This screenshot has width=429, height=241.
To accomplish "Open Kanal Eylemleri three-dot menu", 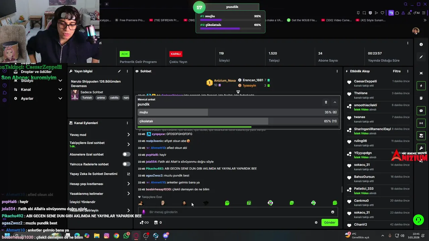I will pyautogui.click(x=127, y=123).
